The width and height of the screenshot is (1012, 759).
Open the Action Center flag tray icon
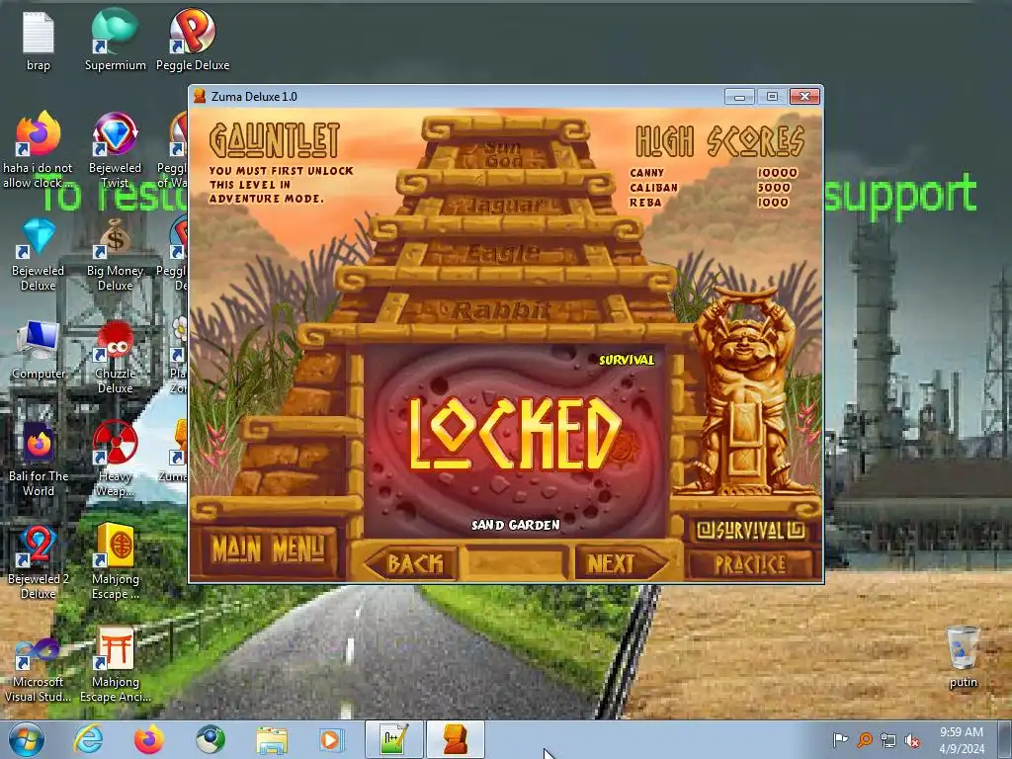click(x=840, y=739)
